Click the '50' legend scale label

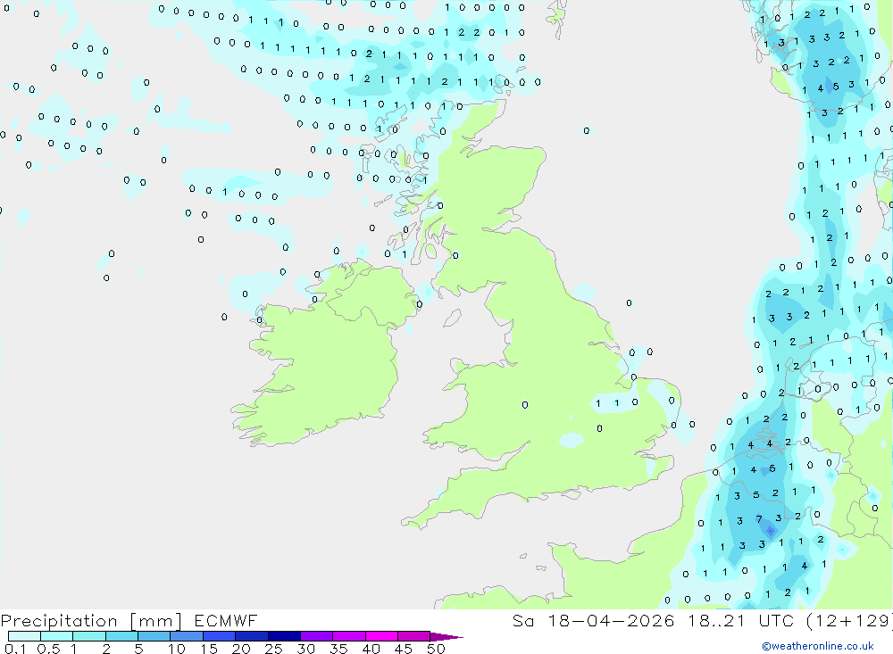[436, 649]
